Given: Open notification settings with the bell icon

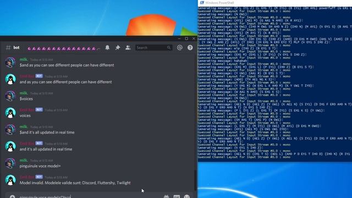Looking at the screenshot, I should click(x=108, y=47).
